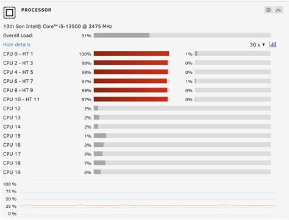Open the 30 s interval dropdown
Viewport: 289px width, 220px height.
(x=257, y=44)
